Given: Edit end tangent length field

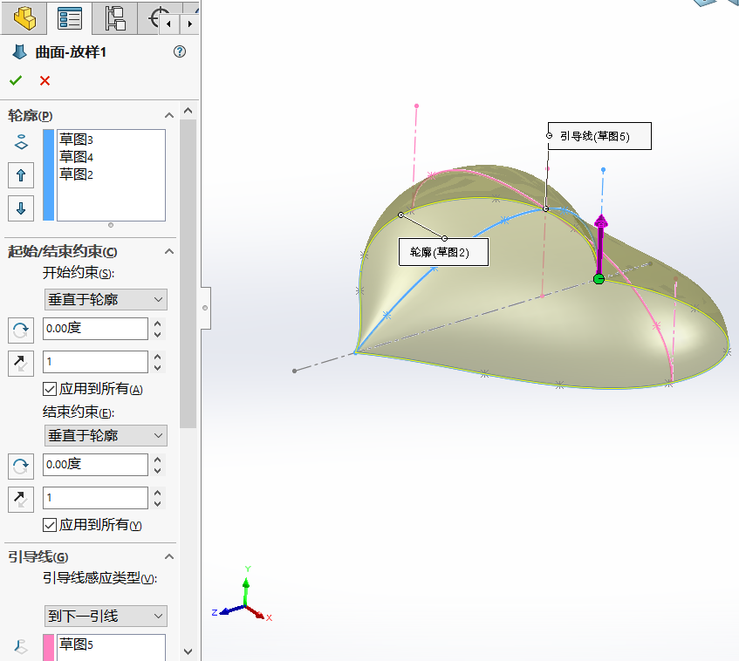Looking at the screenshot, I should (x=95, y=498).
